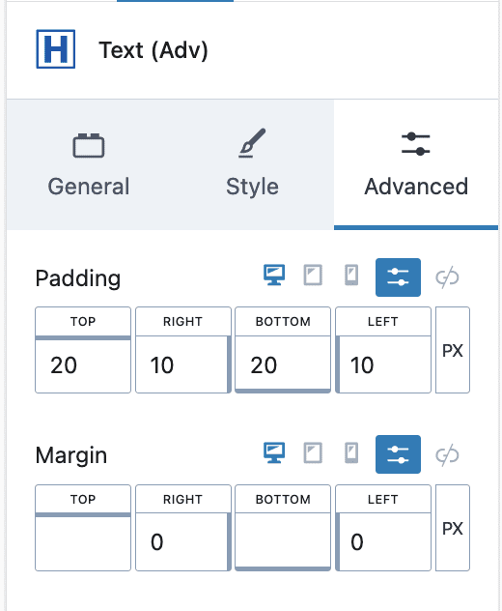Switch to the Style tab
Image resolution: width=502 pixels, height=611 pixels.
pos(252,164)
